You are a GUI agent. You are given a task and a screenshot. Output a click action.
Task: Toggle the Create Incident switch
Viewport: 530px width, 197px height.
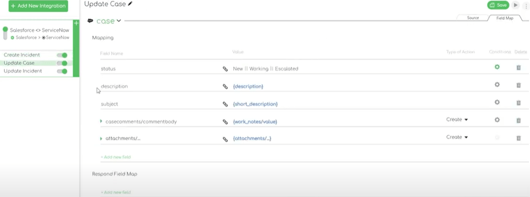[62, 55]
